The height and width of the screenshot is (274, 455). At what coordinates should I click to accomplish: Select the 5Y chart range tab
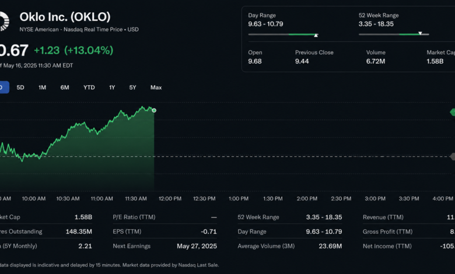tap(132, 87)
